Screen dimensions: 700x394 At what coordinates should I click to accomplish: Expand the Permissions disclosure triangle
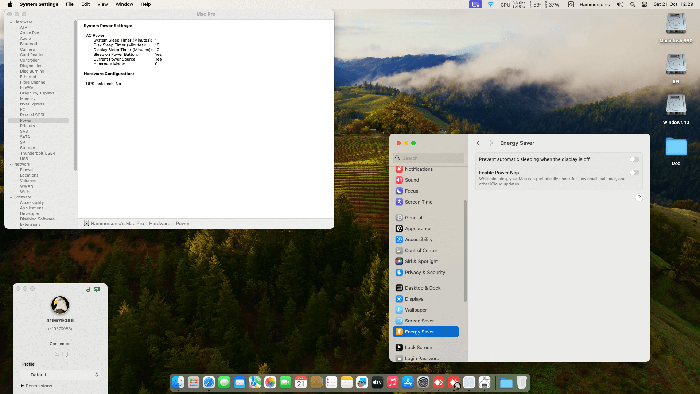[22, 386]
